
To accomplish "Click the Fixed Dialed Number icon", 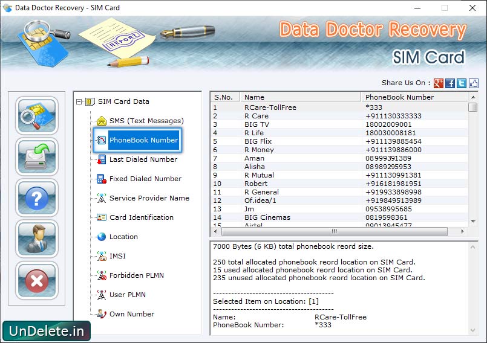I will pos(102,179).
